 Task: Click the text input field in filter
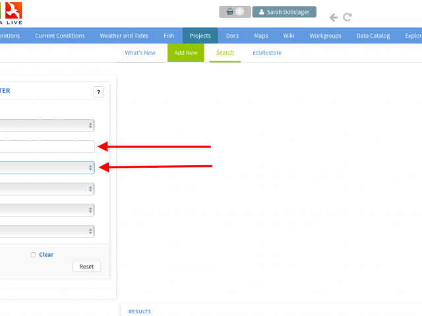[46, 147]
